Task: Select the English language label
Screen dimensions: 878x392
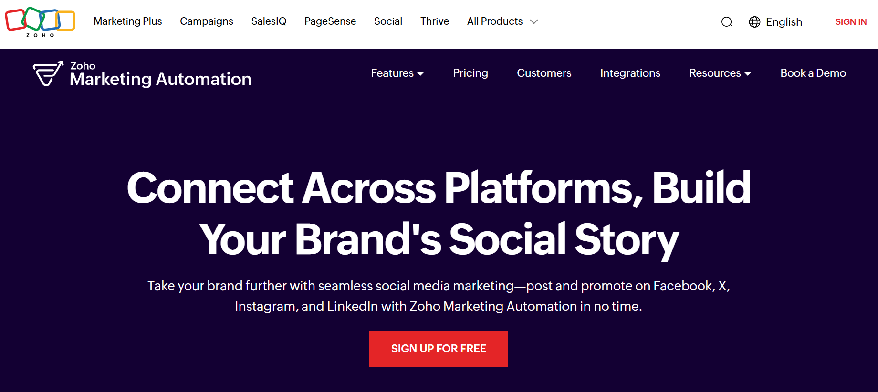Action: click(784, 22)
